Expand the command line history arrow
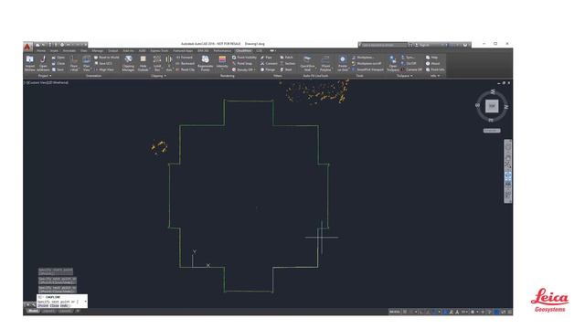Image resolution: width=585 pixels, height=329 pixels. [x=85, y=302]
